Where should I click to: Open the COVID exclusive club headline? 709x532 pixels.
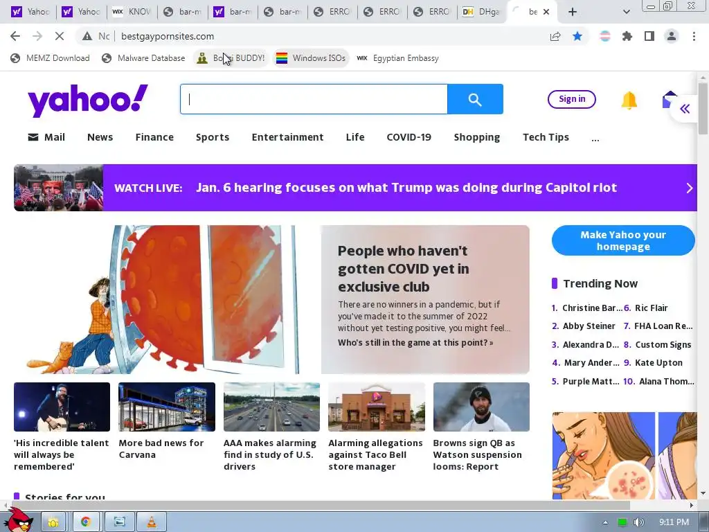(x=403, y=269)
